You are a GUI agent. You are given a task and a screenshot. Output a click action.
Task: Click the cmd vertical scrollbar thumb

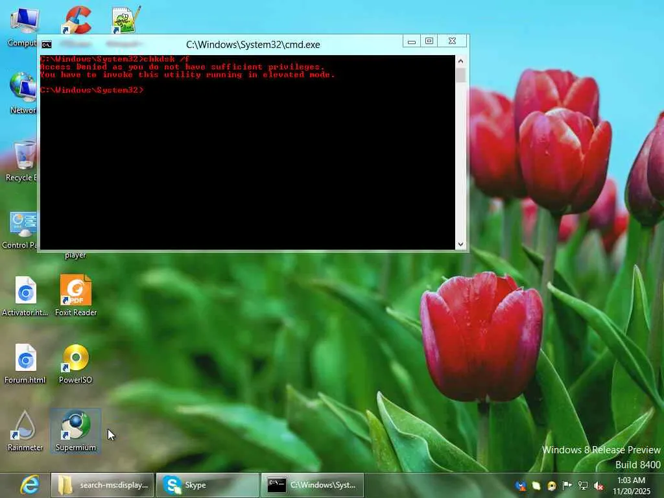click(461, 75)
